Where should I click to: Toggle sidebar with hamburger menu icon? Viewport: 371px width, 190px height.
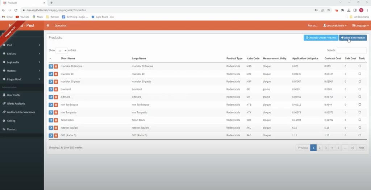click(48, 26)
